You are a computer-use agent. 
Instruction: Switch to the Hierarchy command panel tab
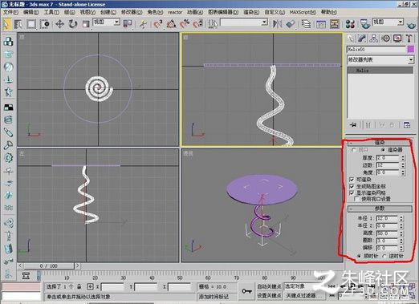click(373, 39)
